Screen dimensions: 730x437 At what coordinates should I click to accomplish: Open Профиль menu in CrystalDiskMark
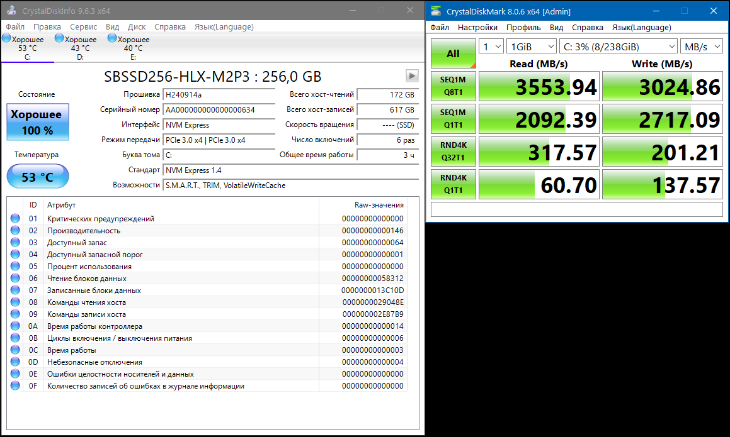pyautogui.click(x=523, y=28)
